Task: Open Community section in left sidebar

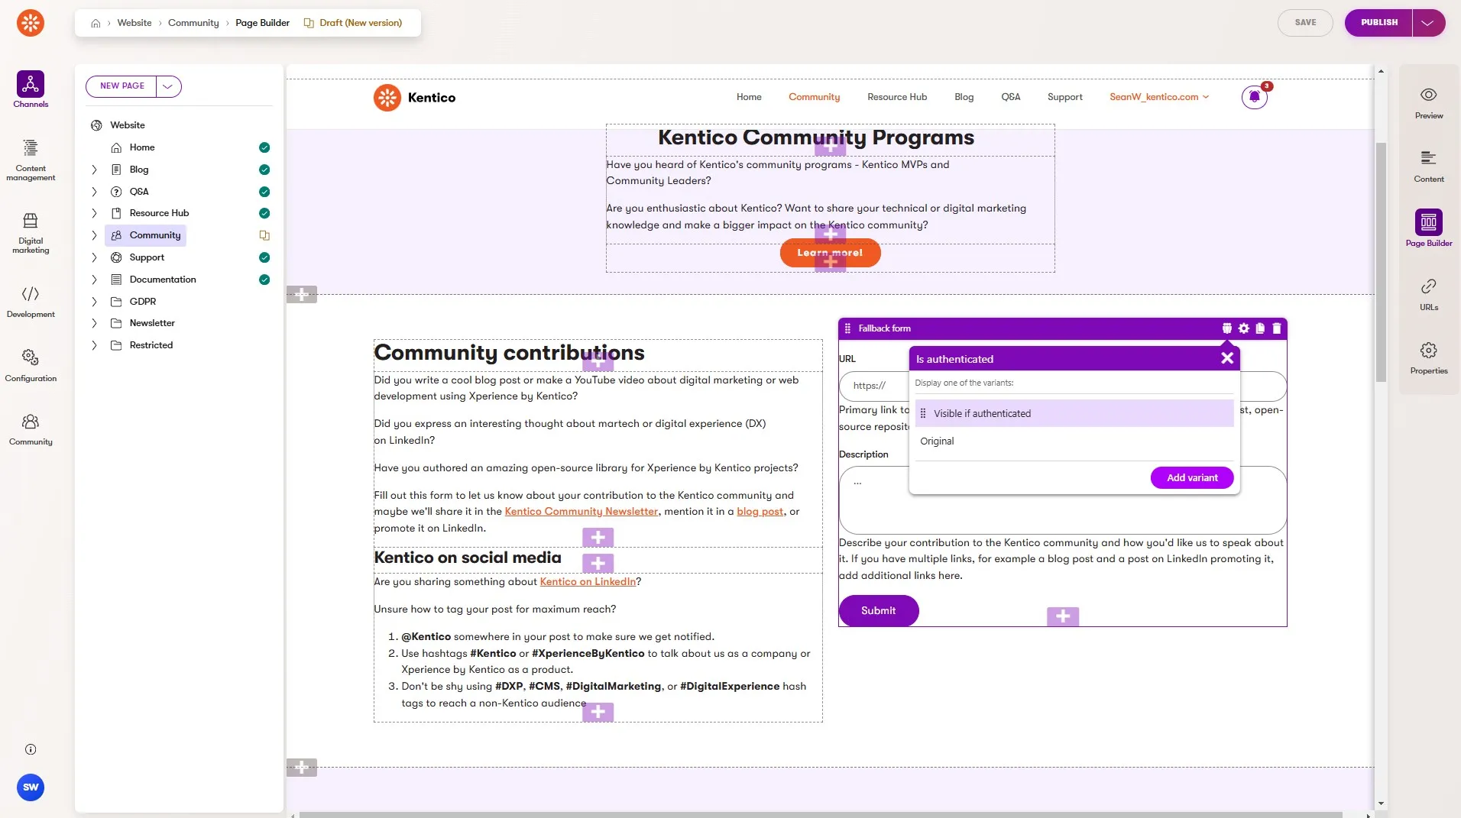Action: [31, 429]
